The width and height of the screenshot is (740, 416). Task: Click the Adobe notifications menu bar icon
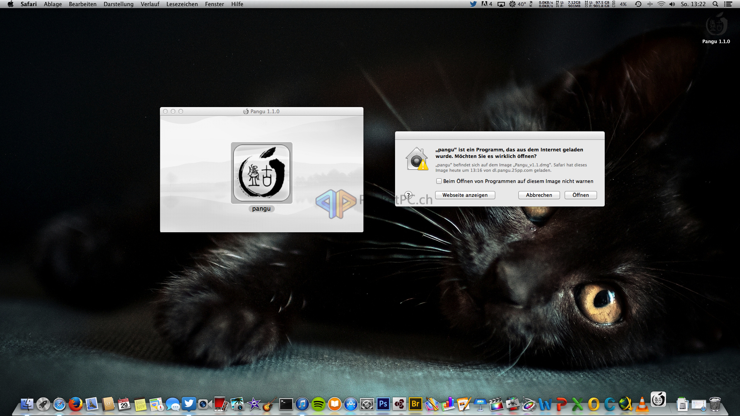pyautogui.click(x=487, y=4)
